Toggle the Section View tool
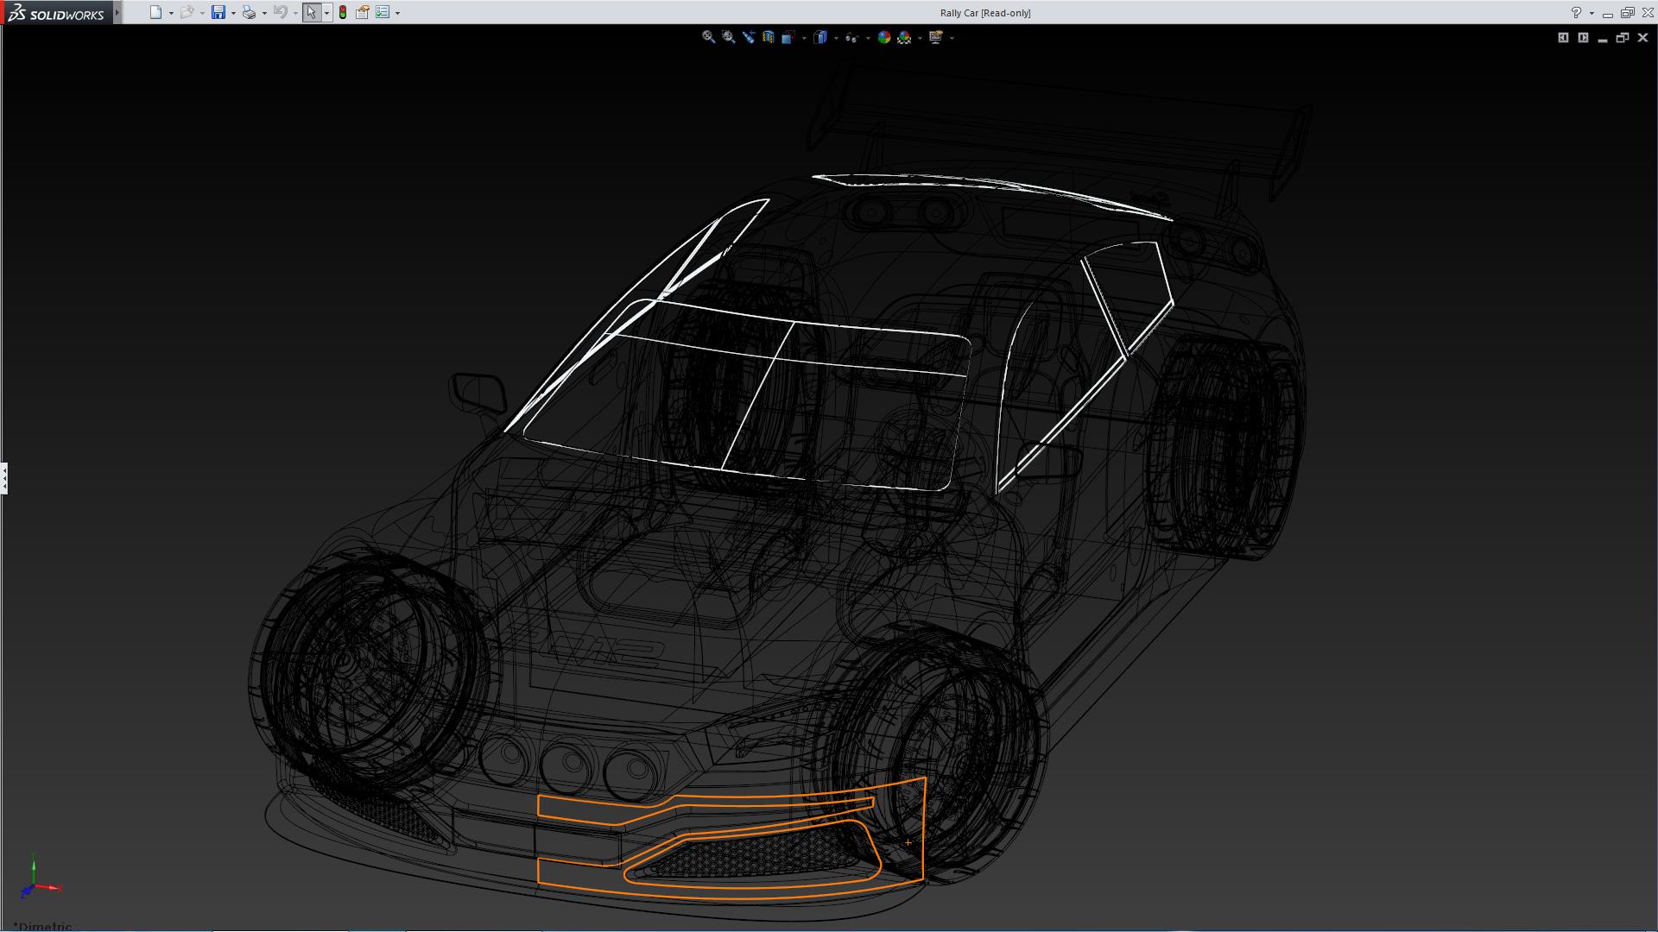1658x932 pixels. [768, 37]
